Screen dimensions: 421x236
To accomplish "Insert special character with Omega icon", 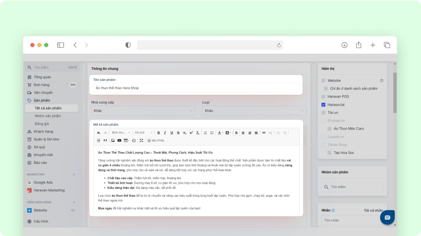I will (134, 141).
